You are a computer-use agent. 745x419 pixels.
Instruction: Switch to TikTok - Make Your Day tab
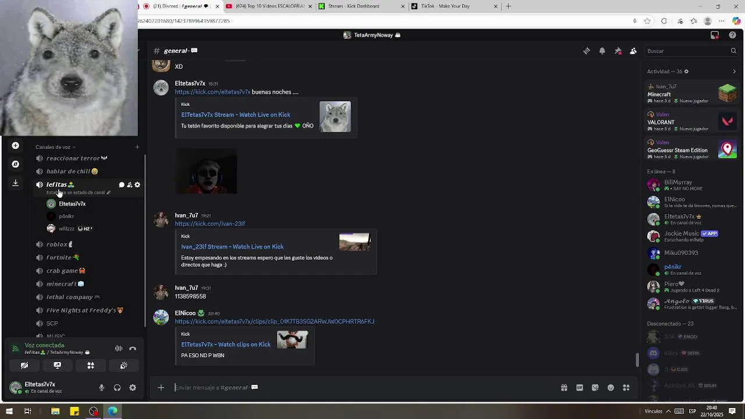pos(454,6)
